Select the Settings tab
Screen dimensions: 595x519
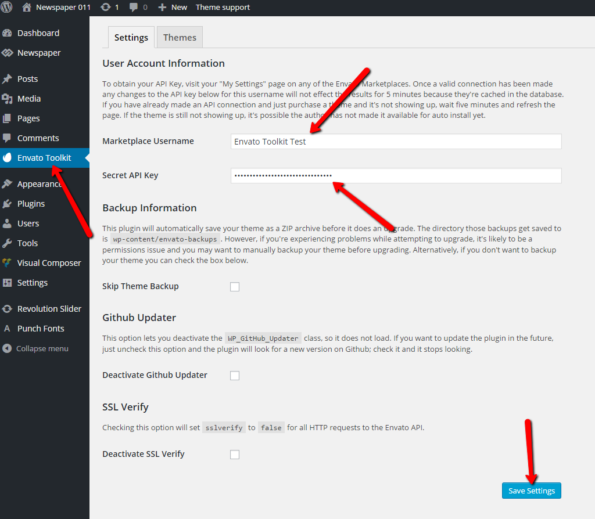pyautogui.click(x=131, y=37)
